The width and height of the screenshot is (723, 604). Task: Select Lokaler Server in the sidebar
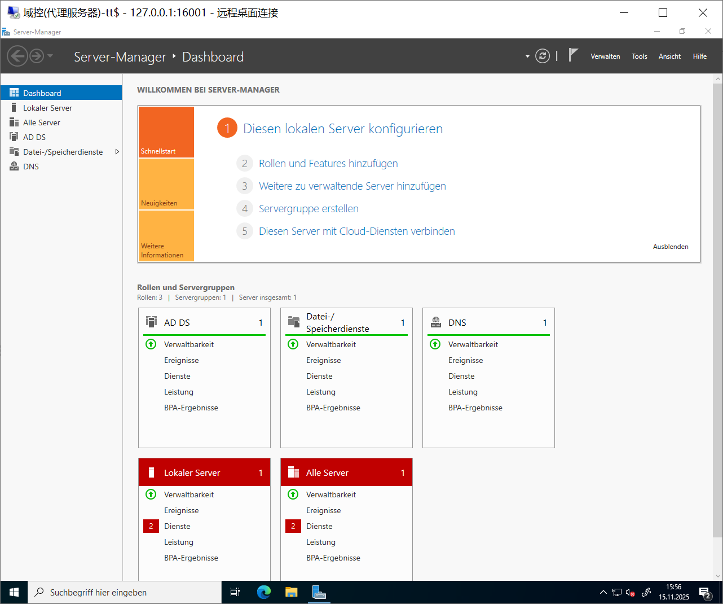(61, 107)
